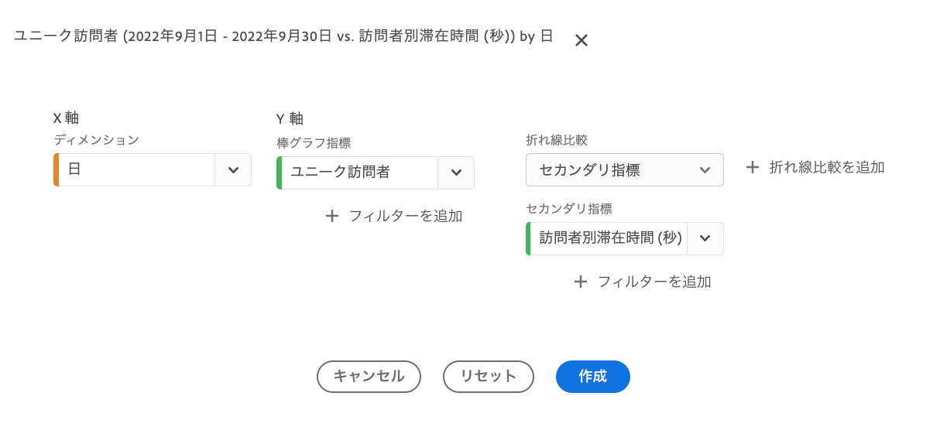Click the フィルターを追加 text under the Y軸 metric
The width and height of the screenshot is (940, 444).
click(406, 216)
